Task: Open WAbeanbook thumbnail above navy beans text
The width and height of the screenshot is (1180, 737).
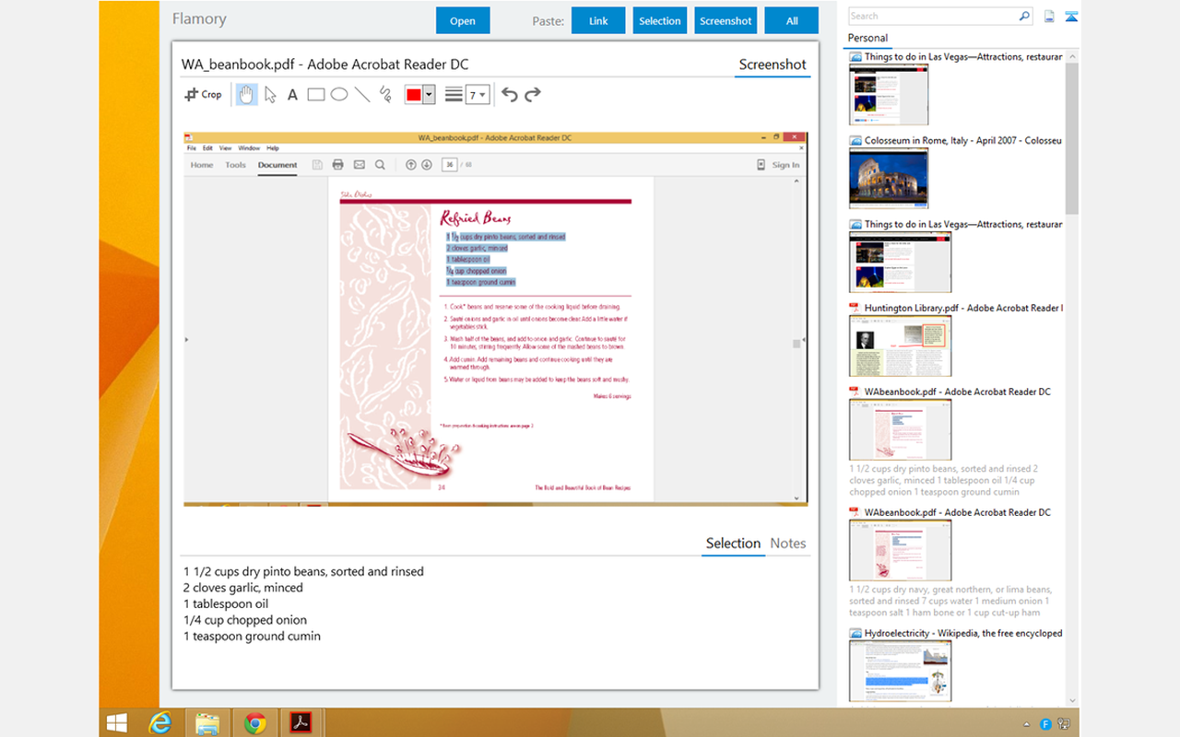Action: click(x=900, y=550)
